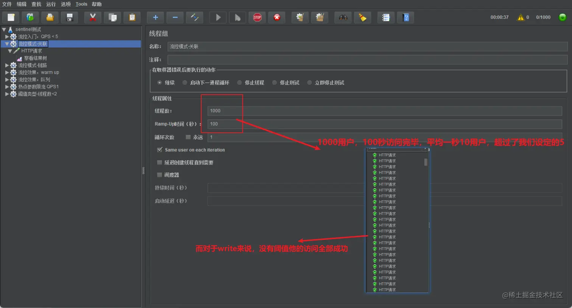Click the green run status indicator

[x=563, y=17]
